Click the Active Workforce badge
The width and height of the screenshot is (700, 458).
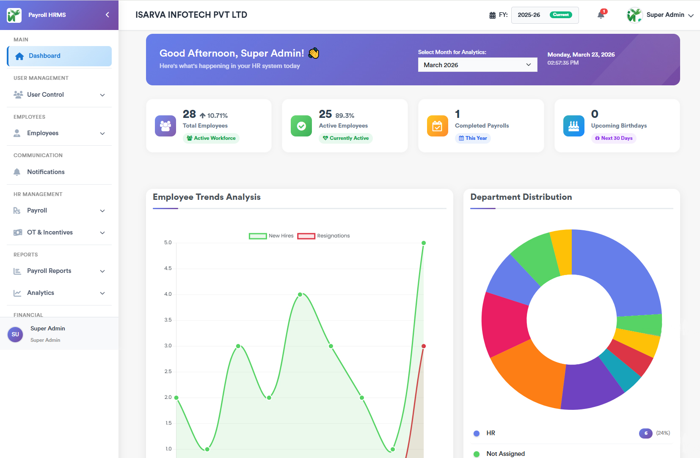click(x=211, y=138)
